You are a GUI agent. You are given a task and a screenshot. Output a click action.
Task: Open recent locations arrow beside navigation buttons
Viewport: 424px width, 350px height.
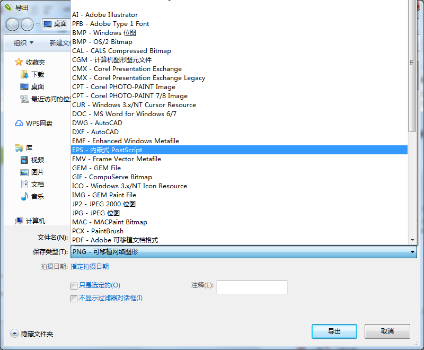point(38,25)
